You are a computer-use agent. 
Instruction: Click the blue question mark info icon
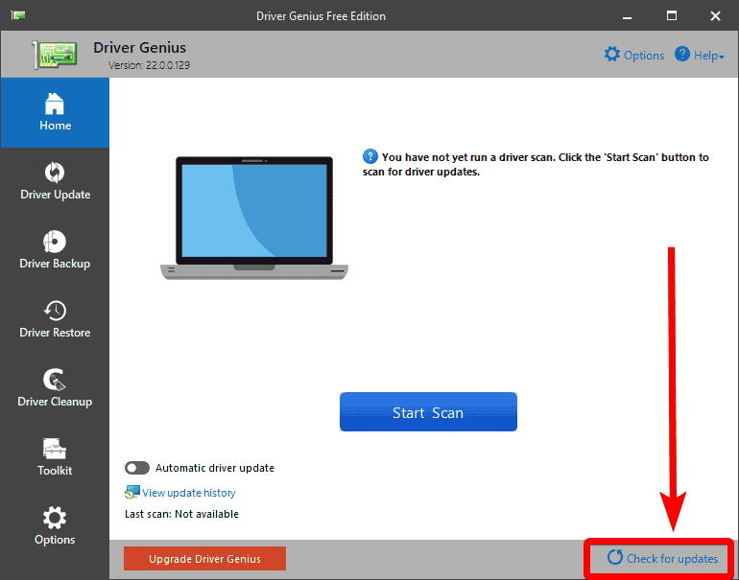(x=369, y=156)
